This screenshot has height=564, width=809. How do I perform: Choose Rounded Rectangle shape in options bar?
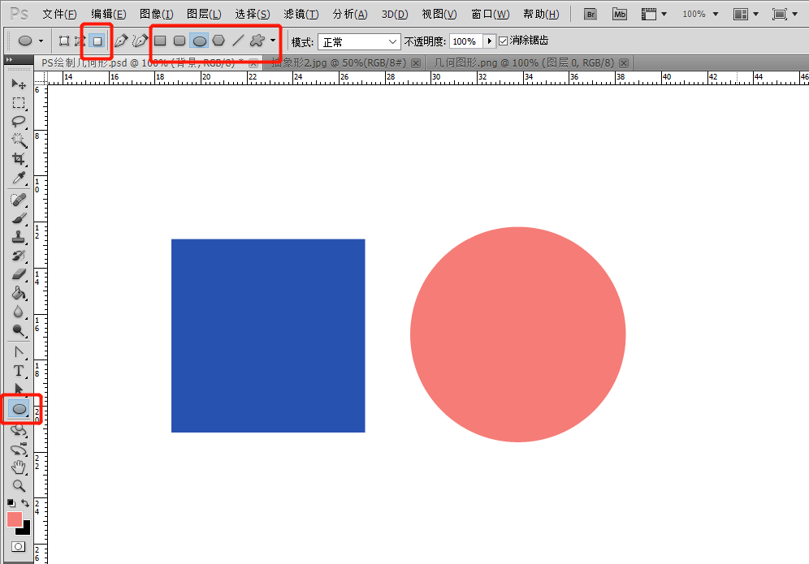click(180, 41)
